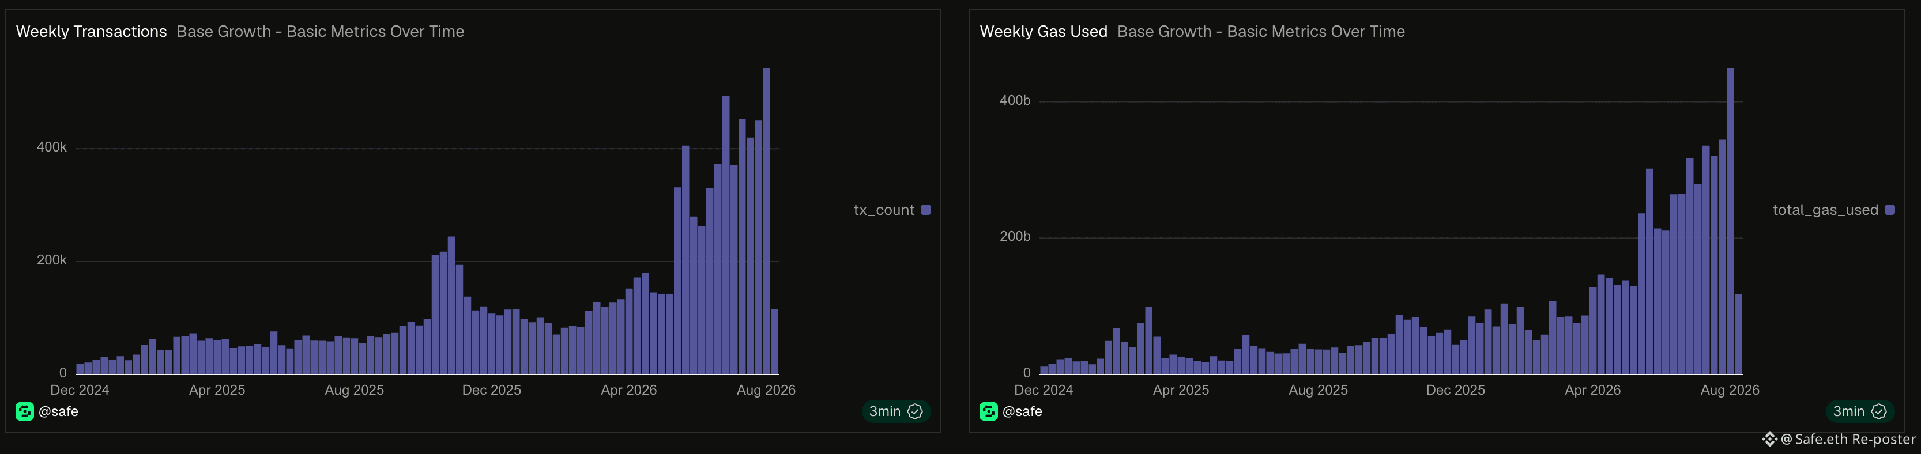1921x454 pixels.
Task: Open the Weekly Gas Used chart title
Action: [1044, 31]
